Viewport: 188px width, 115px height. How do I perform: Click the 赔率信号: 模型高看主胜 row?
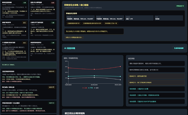[x=156, y=76]
